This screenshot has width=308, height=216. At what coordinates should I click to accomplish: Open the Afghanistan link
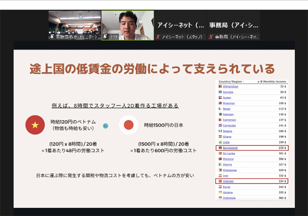point(230,87)
